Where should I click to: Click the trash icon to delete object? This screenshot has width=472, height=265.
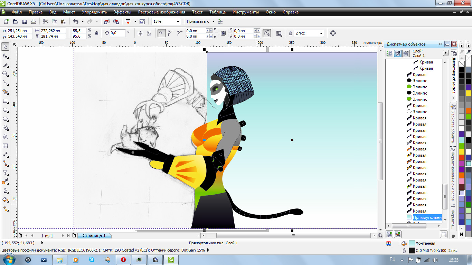tap(444, 235)
